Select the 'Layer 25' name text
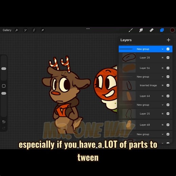The height and width of the screenshot is (176, 176). pos(145,114)
